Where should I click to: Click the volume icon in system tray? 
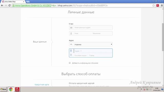[150, 89]
